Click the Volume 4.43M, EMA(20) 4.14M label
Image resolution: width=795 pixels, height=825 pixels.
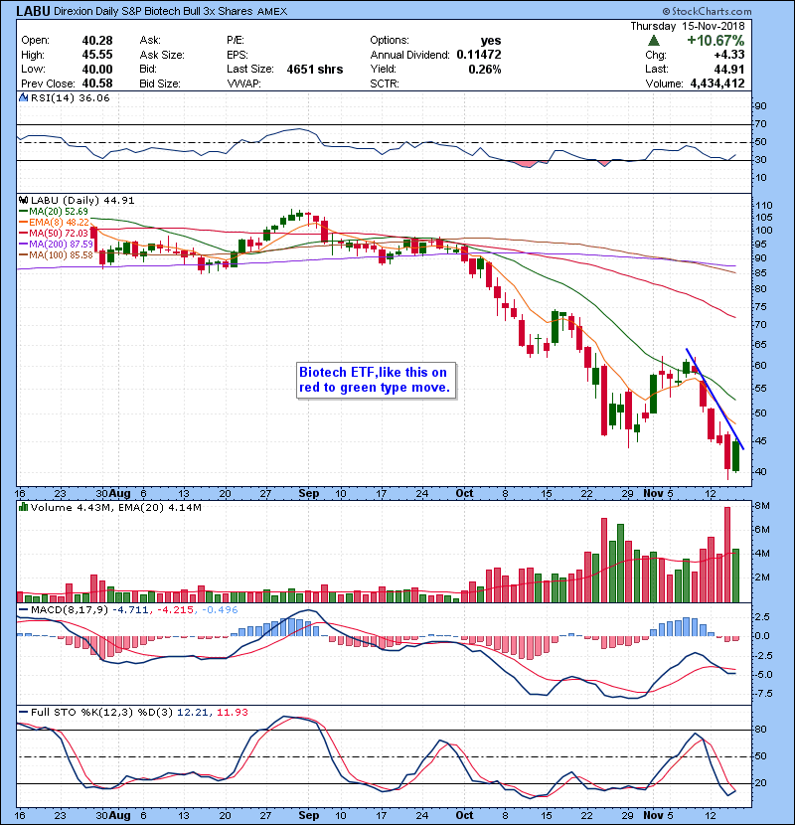tap(115, 507)
